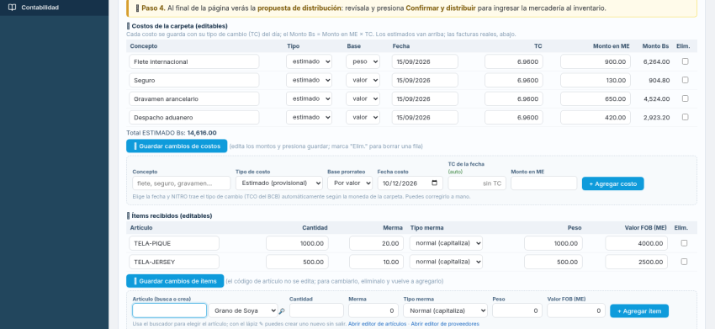715x329 pixels.
Task: Open Tipo dropdown for Gravamen arancelario
Action: click(x=310, y=98)
